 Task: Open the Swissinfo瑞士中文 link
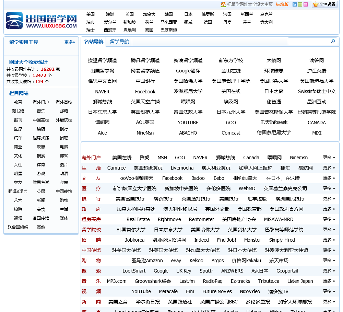[x=317, y=91]
